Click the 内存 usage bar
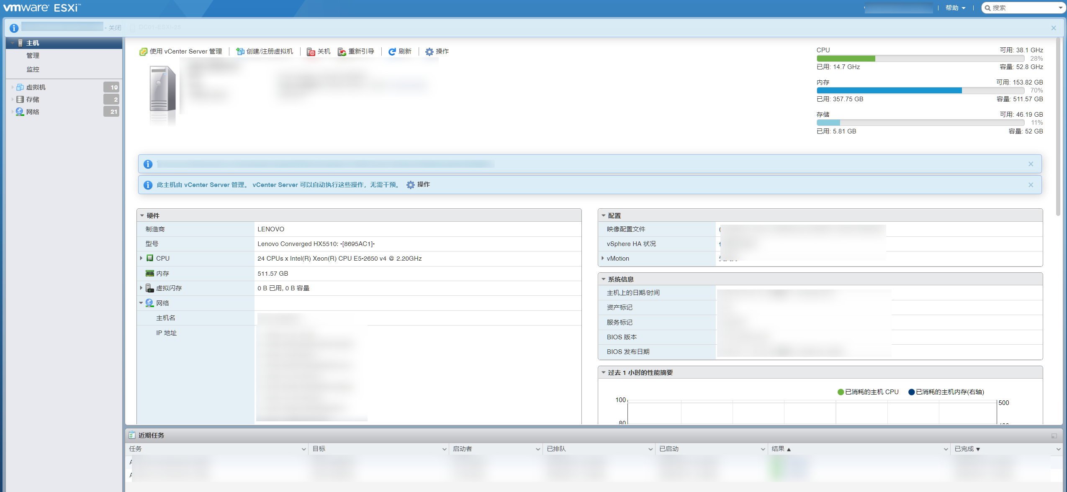This screenshot has height=492, width=1067. point(920,90)
